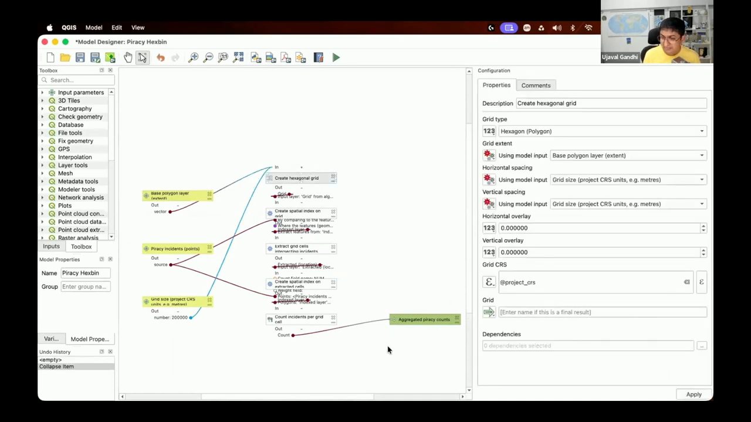
Task: Open the Dependencies selection button
Action: 701,346
